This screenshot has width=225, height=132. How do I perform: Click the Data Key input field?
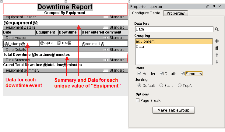174,29
